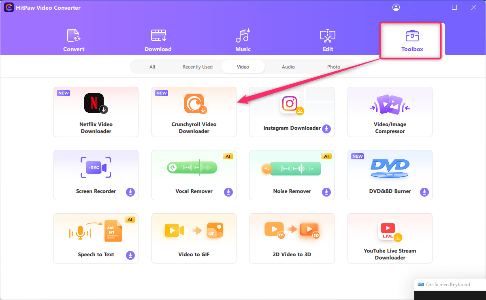486x300 pixels.
Task: Click the Vocal Remover label
Action: pyautogui.click(x=194, y=191)
